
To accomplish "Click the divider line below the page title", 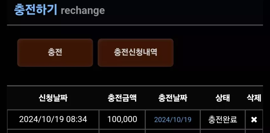I will [x=135, y=25].
